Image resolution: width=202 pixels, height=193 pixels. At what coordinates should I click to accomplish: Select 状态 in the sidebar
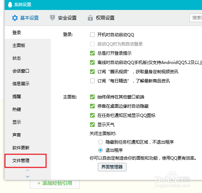point(28,58)
